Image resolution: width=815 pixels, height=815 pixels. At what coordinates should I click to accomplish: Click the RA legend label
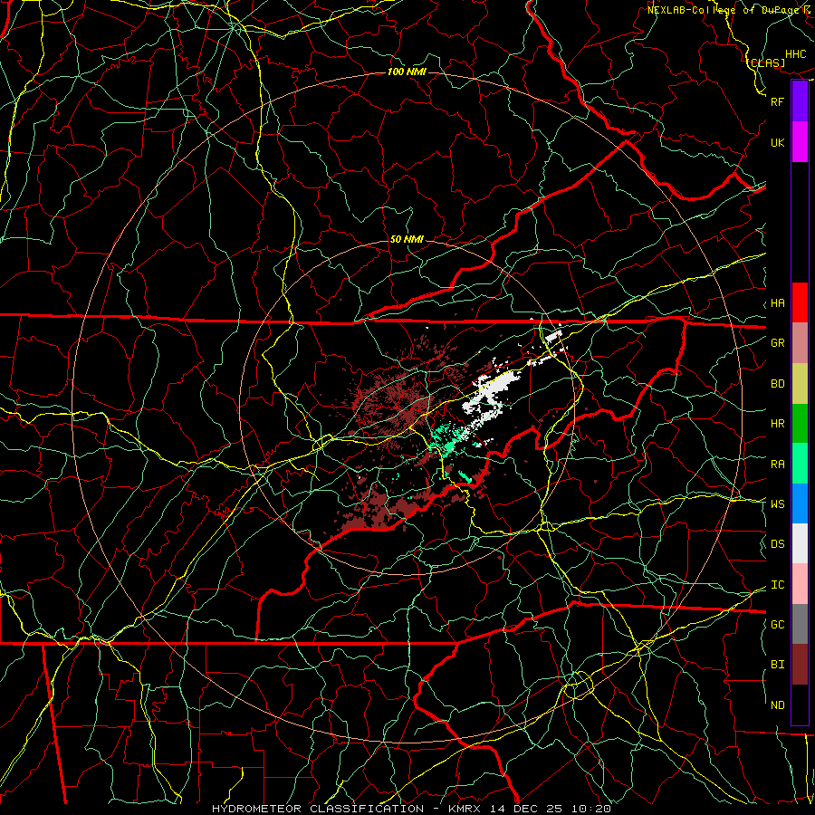point(777,465)
